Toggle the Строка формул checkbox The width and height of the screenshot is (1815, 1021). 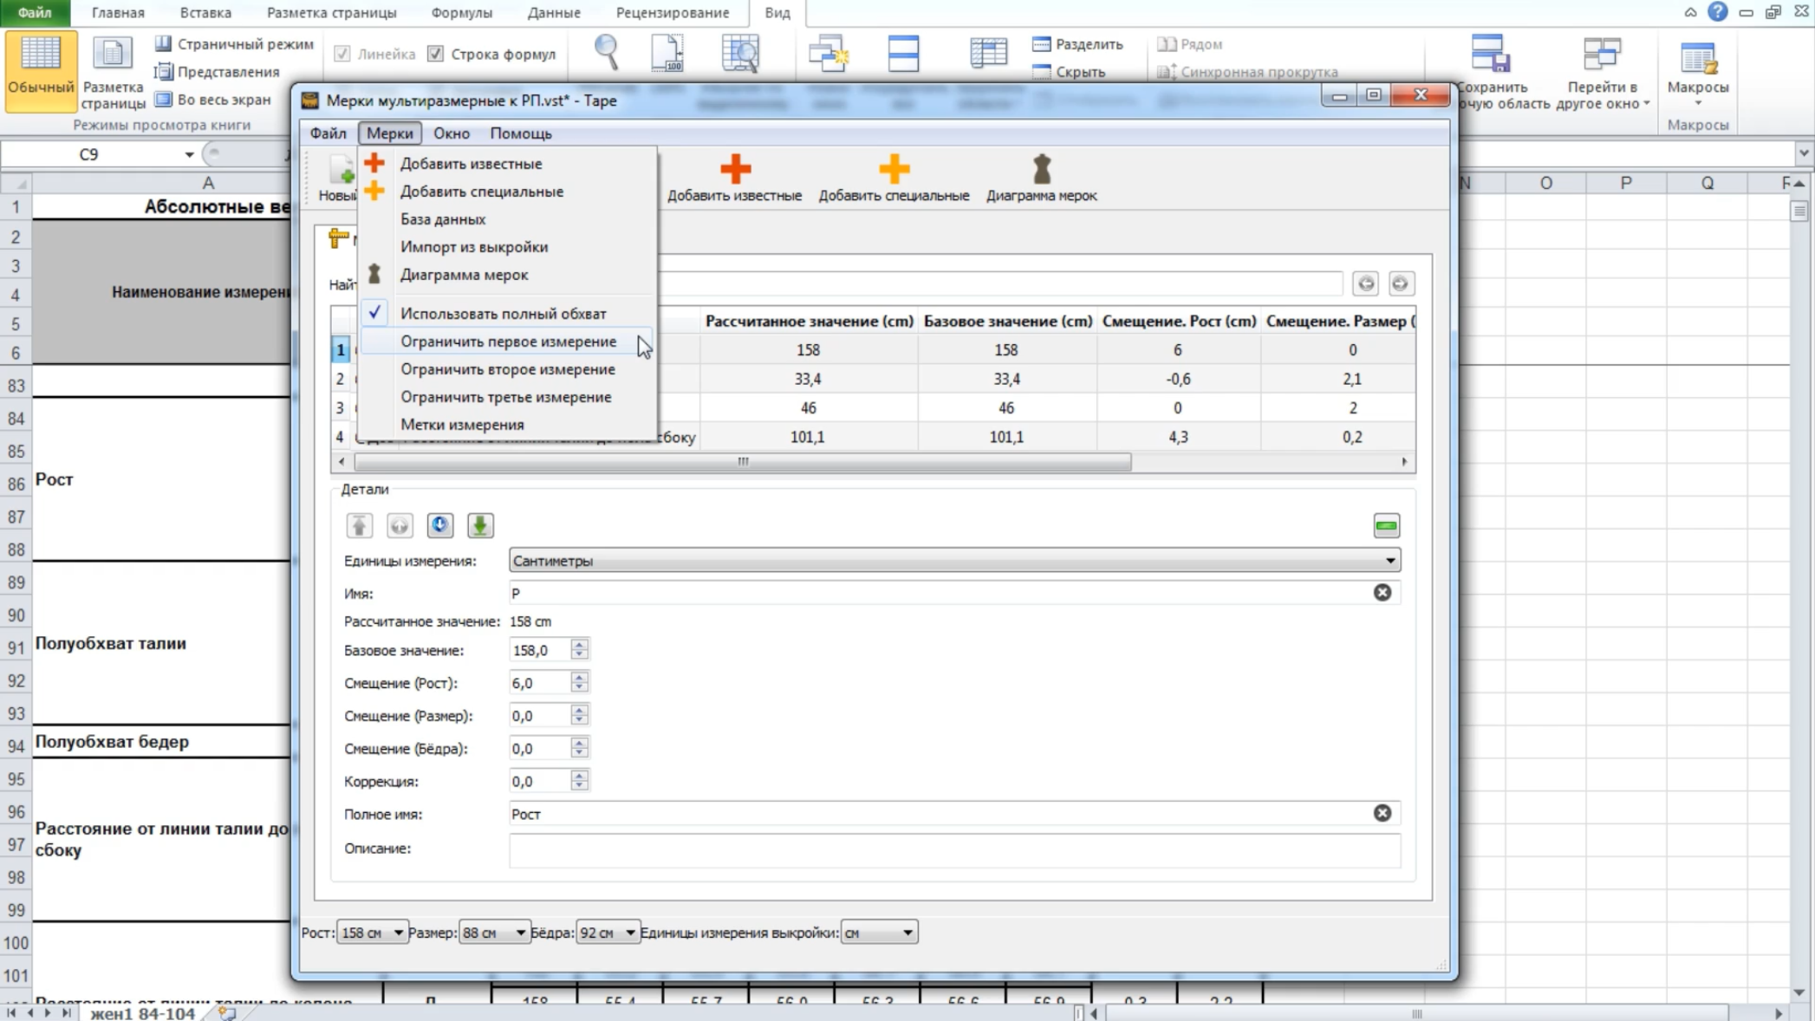(x=436, y=54)
